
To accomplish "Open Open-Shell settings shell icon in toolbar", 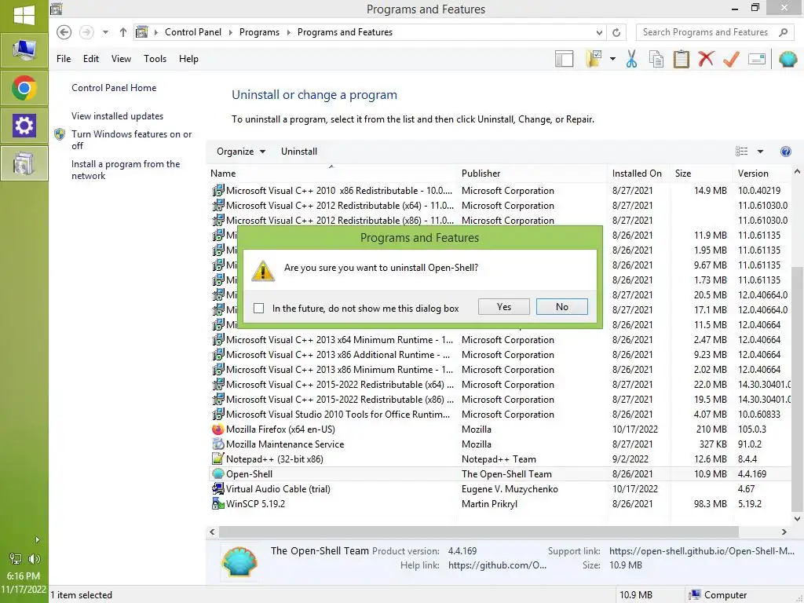I will [x=788, y=59].
